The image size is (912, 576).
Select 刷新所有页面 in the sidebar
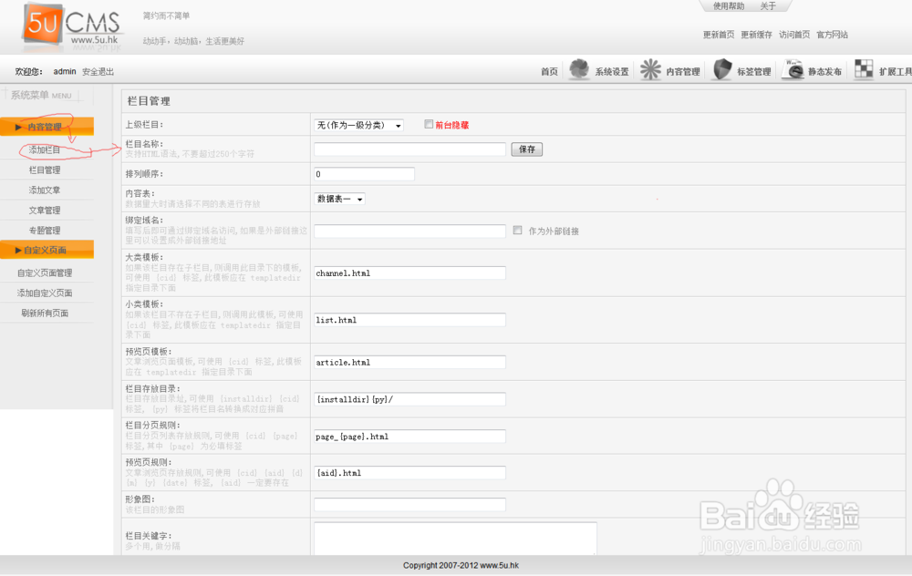point(45,314)
